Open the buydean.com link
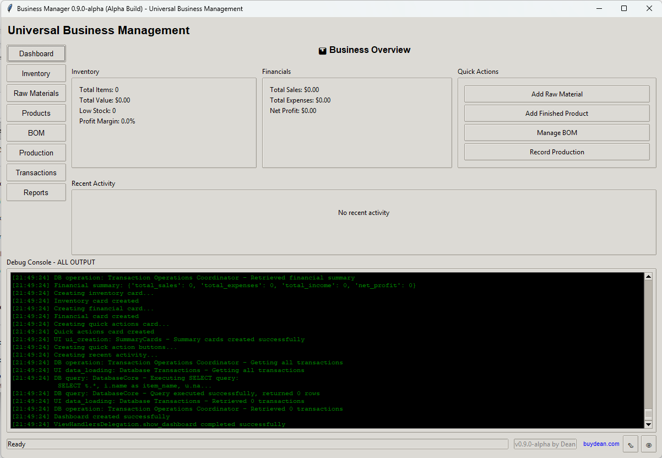Viewport: 662px width, 458px height. coord(601,444)
